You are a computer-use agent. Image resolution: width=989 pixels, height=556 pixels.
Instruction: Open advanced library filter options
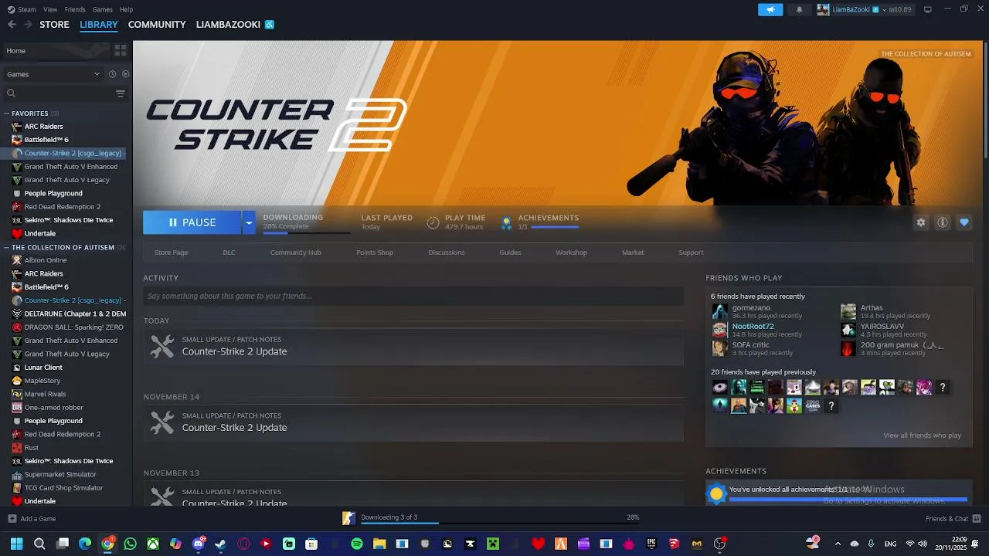pyautogui.click(x=120, y=93)
